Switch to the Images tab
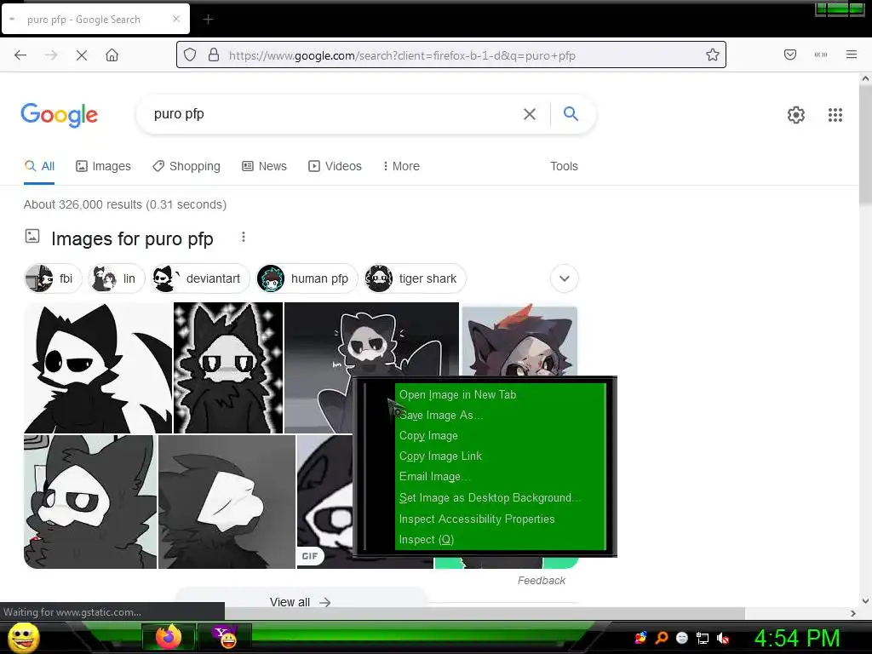The height and width of the screenshot is (654, 872). click(x=103, y=166)
